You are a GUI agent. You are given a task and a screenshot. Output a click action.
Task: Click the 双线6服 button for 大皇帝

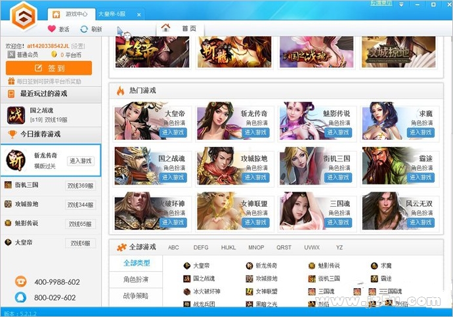80,243
